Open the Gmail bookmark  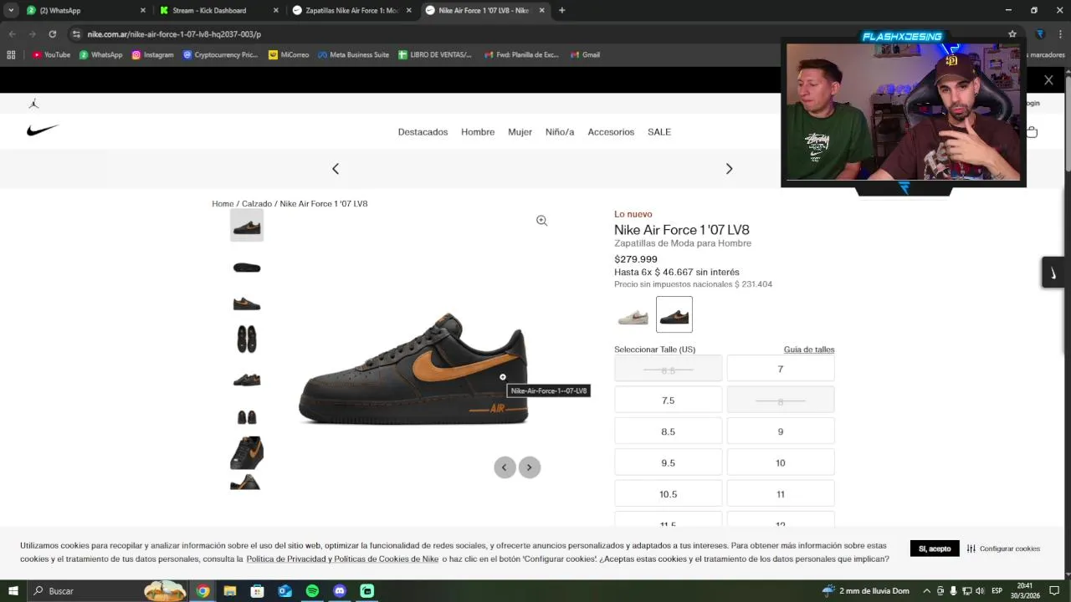tap(585, 55)
